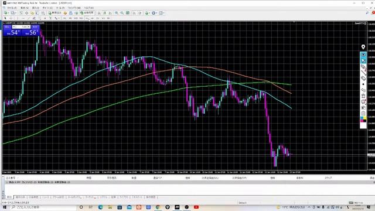Click the camera screenshot icon in floating toolbar

[363, 108]
